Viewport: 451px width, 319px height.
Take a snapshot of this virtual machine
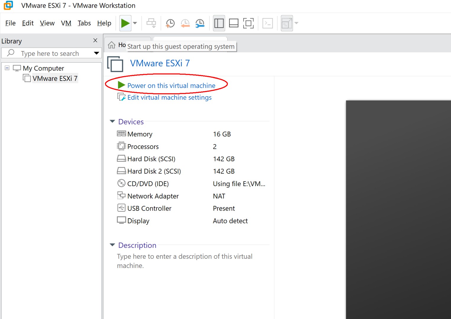[170, 23]
